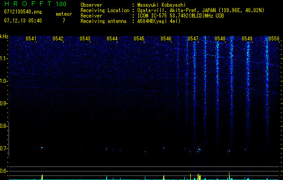Click the HROFFT program title
Screen dimensions: 283x180
(x=28, y=4)
